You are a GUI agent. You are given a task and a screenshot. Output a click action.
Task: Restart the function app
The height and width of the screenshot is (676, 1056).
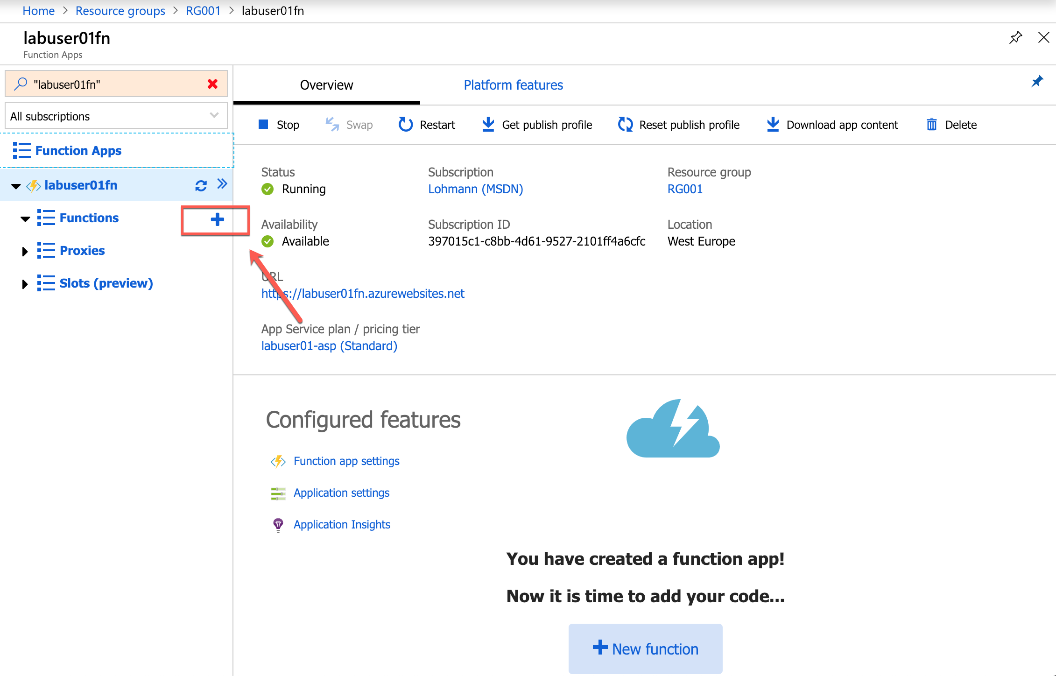point(427,125)
